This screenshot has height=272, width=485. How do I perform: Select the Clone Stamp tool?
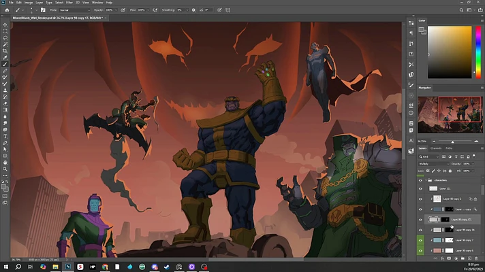coord(5,90)
